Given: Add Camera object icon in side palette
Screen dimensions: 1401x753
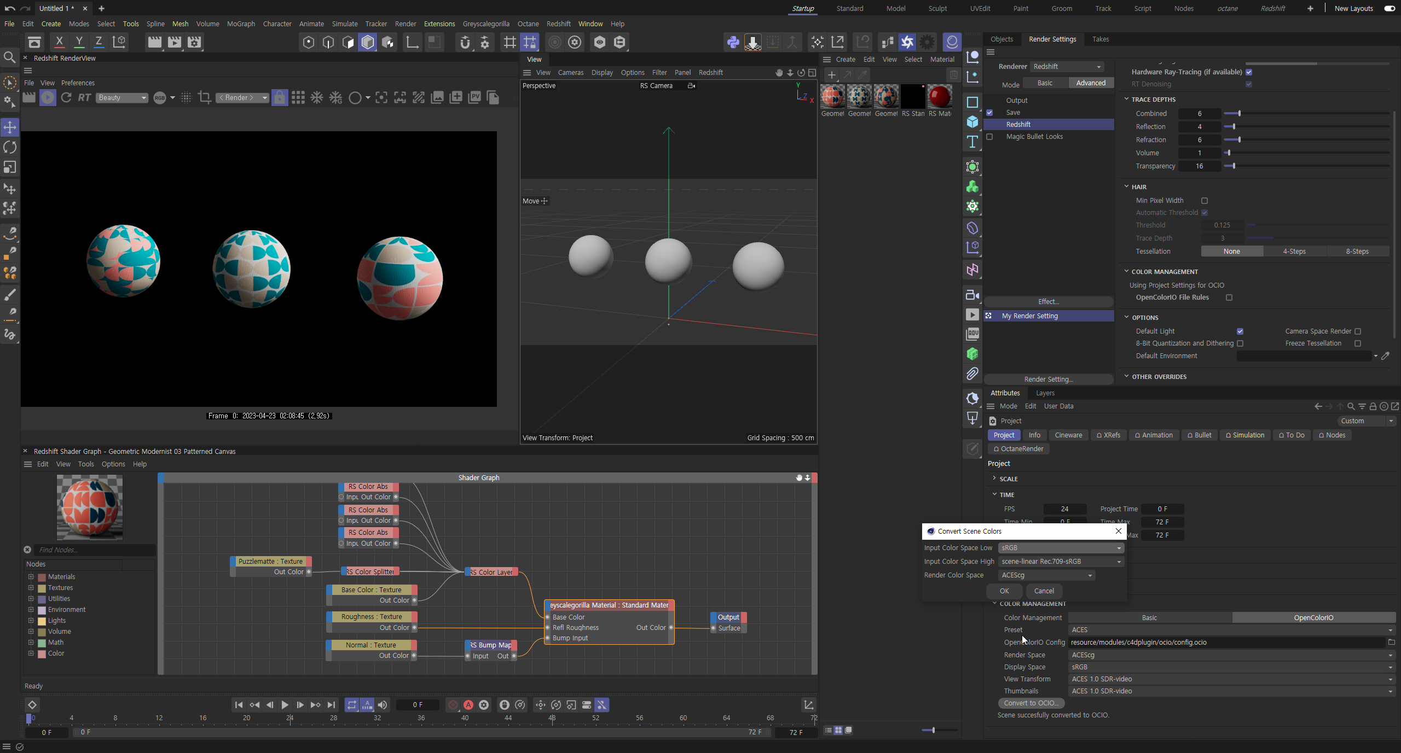Looking at the screenshot, I should pos(972,295).
